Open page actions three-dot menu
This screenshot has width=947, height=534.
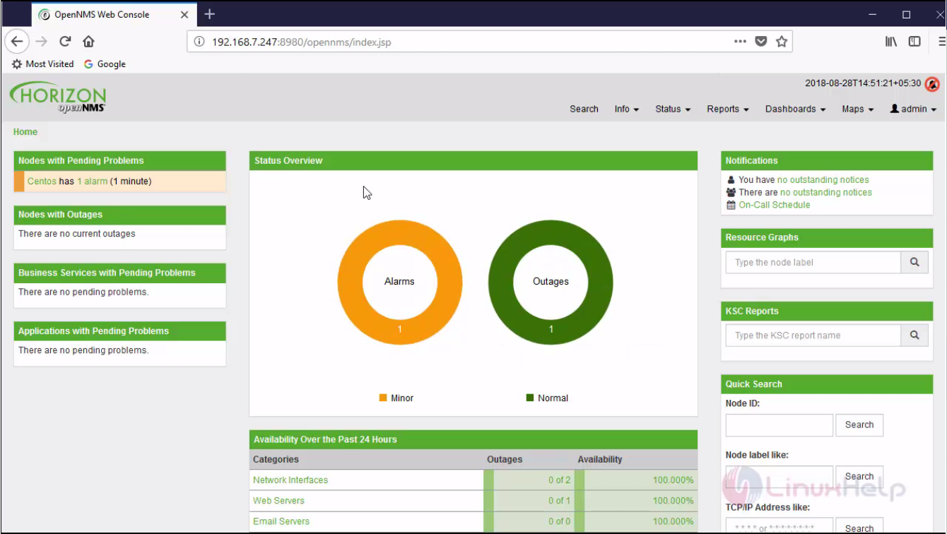[x=740, y=42]
